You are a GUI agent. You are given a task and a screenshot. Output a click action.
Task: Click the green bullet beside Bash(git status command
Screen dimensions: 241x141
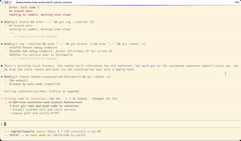pyautogui.click(x=2, y=22)
